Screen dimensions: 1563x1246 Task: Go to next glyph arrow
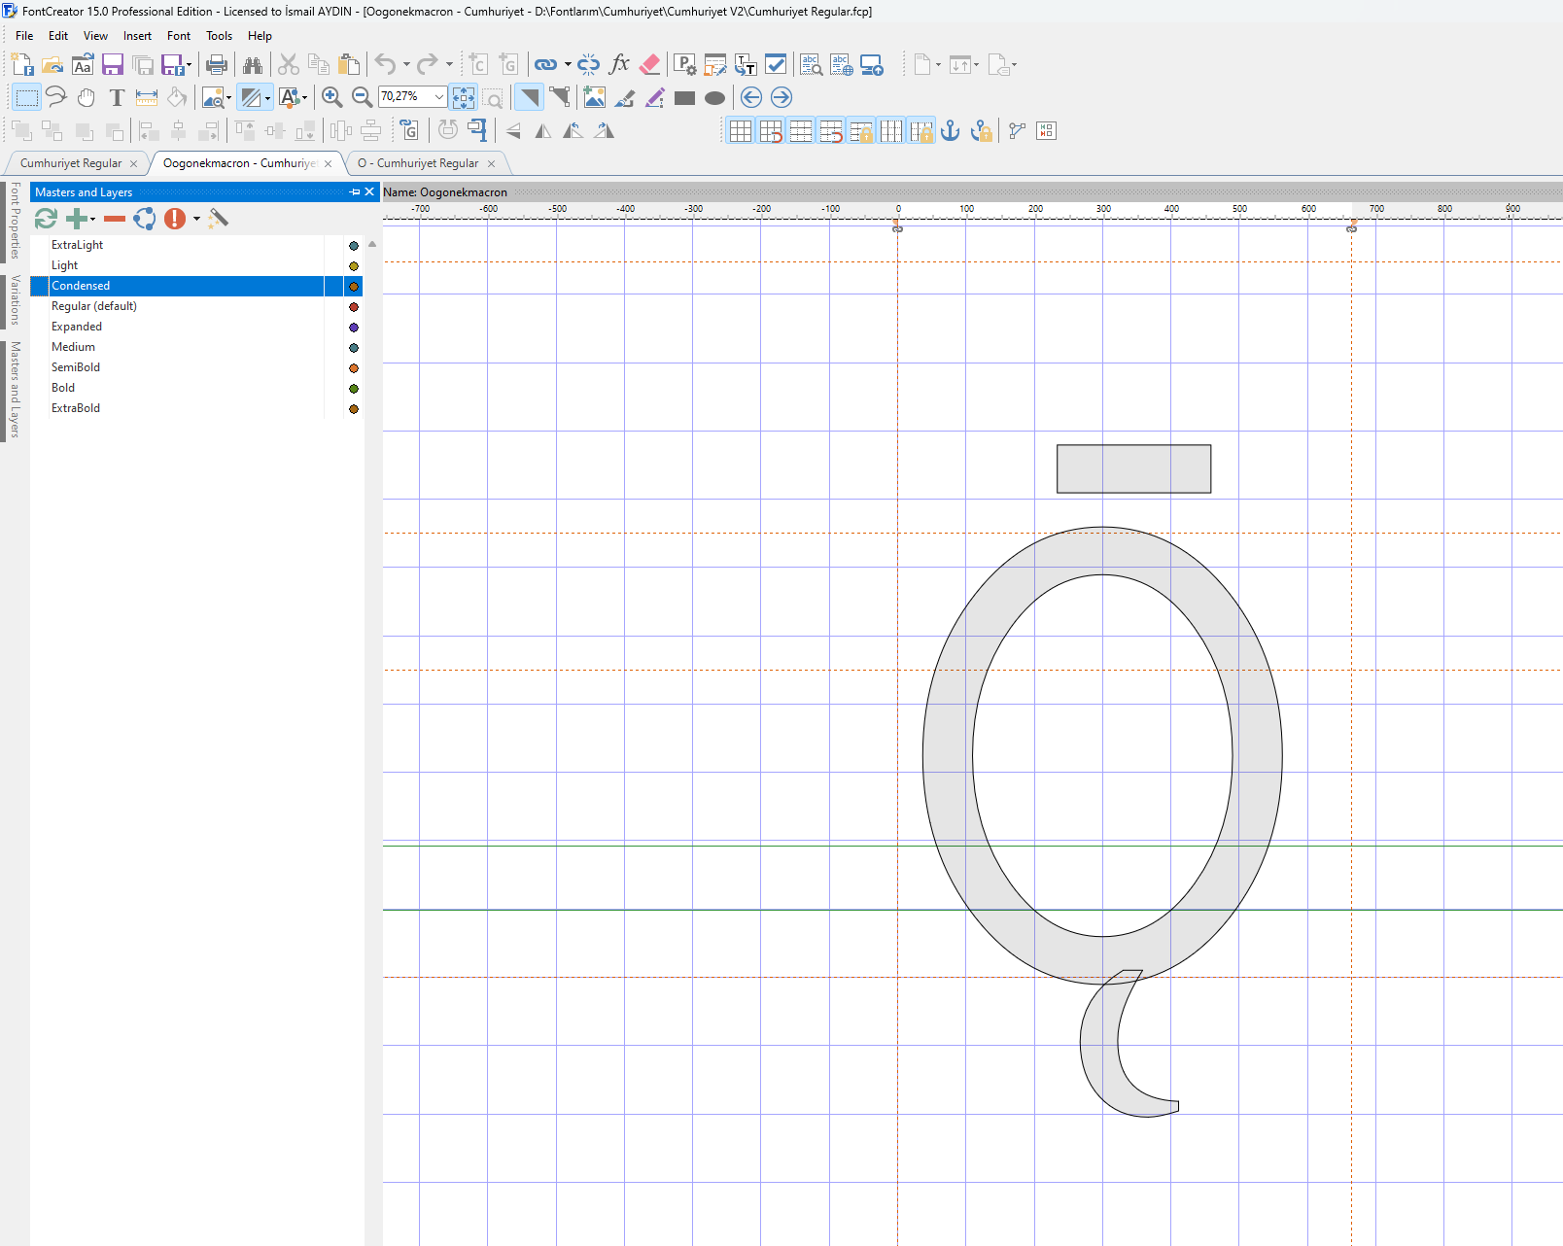click(x=781, y=97)
